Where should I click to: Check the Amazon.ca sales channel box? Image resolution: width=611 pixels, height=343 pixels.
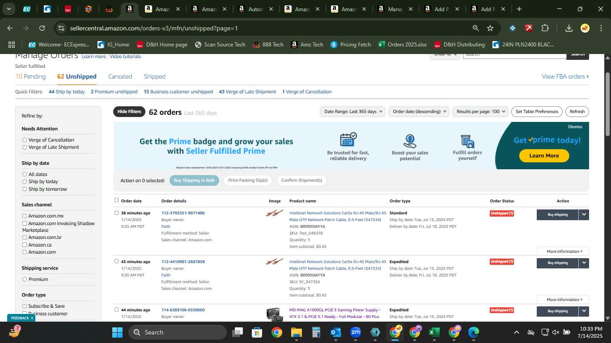pos(25,245)
